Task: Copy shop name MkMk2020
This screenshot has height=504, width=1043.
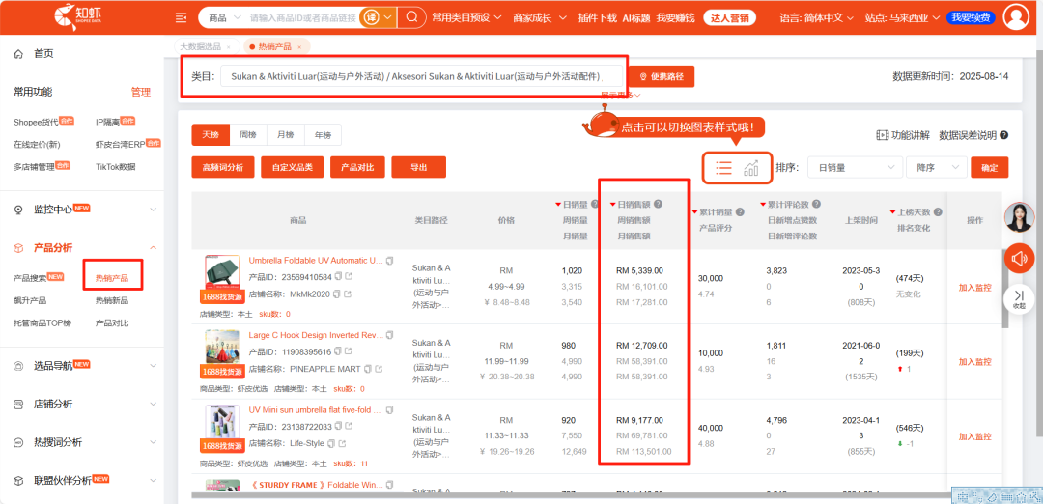Action: pyautogui.click(x=337, y=294)
